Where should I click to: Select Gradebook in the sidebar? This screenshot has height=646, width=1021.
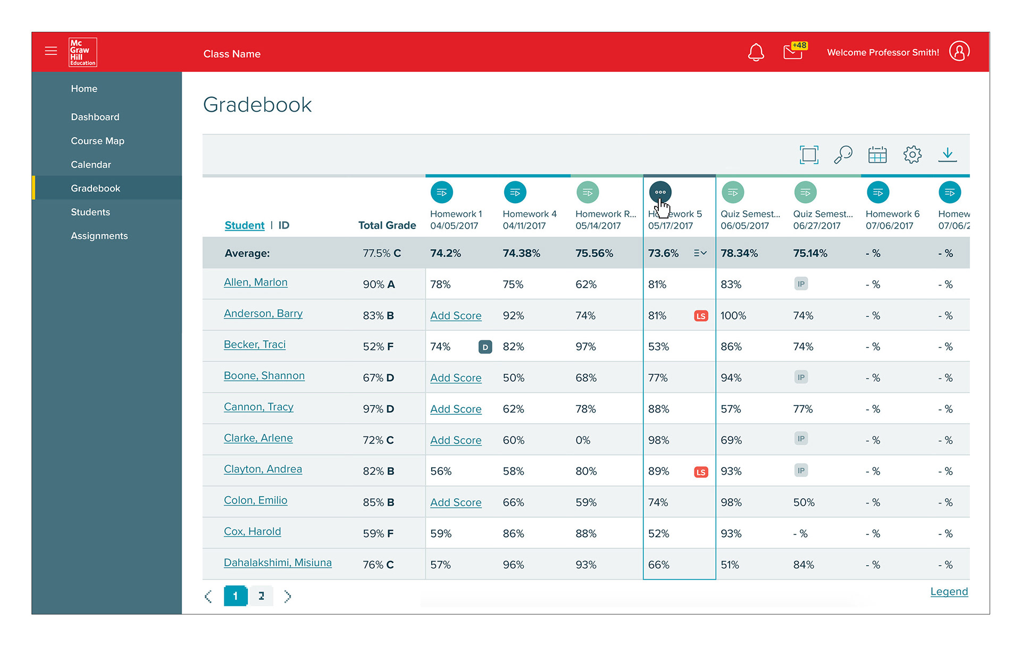point(96,188)
